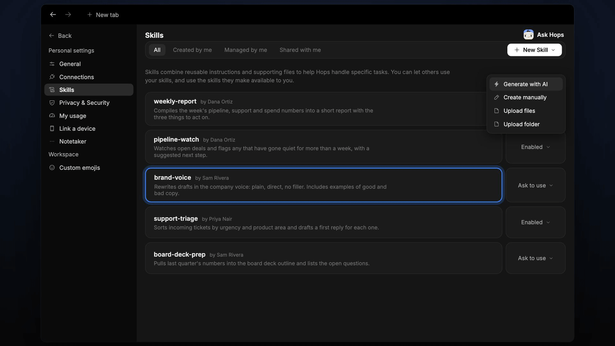Click the Skills icon in the sidebar

pyautogui.click(x=52, y=90)
